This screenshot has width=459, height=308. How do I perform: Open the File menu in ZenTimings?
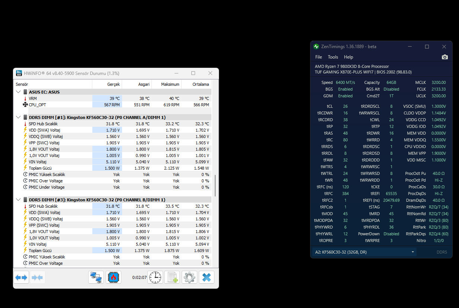pos(319,57)
